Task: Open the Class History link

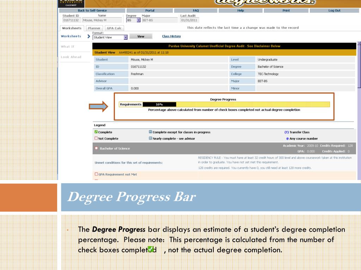Action: tap(171, 36)
